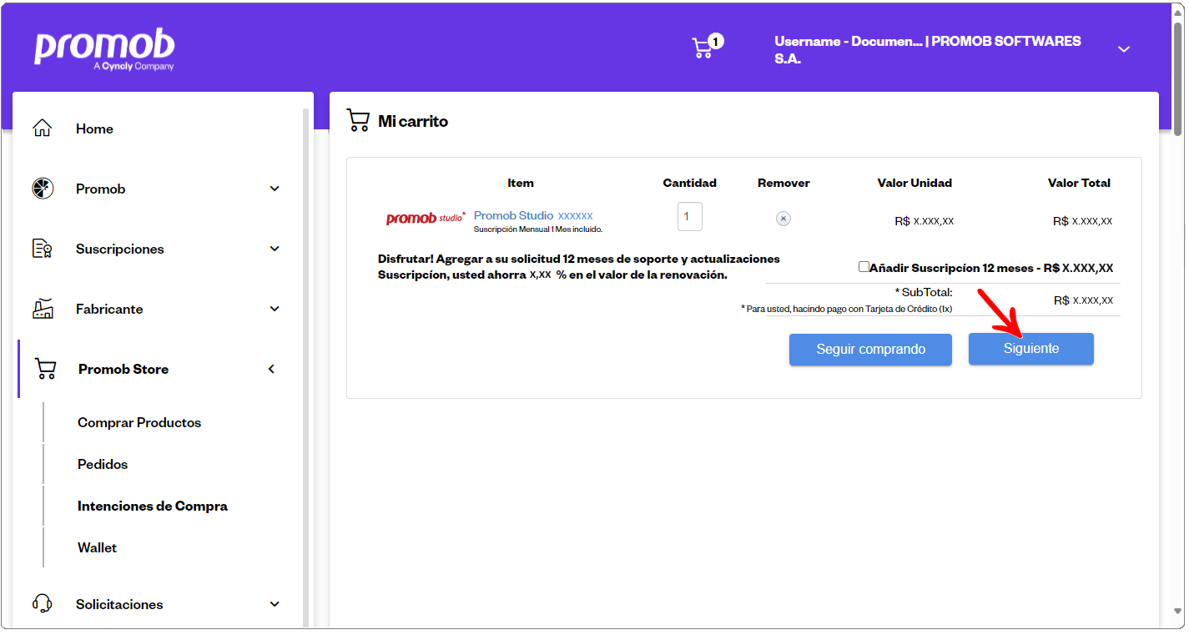The image size is (1189, 635).
Task: Expand the Solicitaciones menu chevron
Action: pyautogui.click(x=275, y=604)
